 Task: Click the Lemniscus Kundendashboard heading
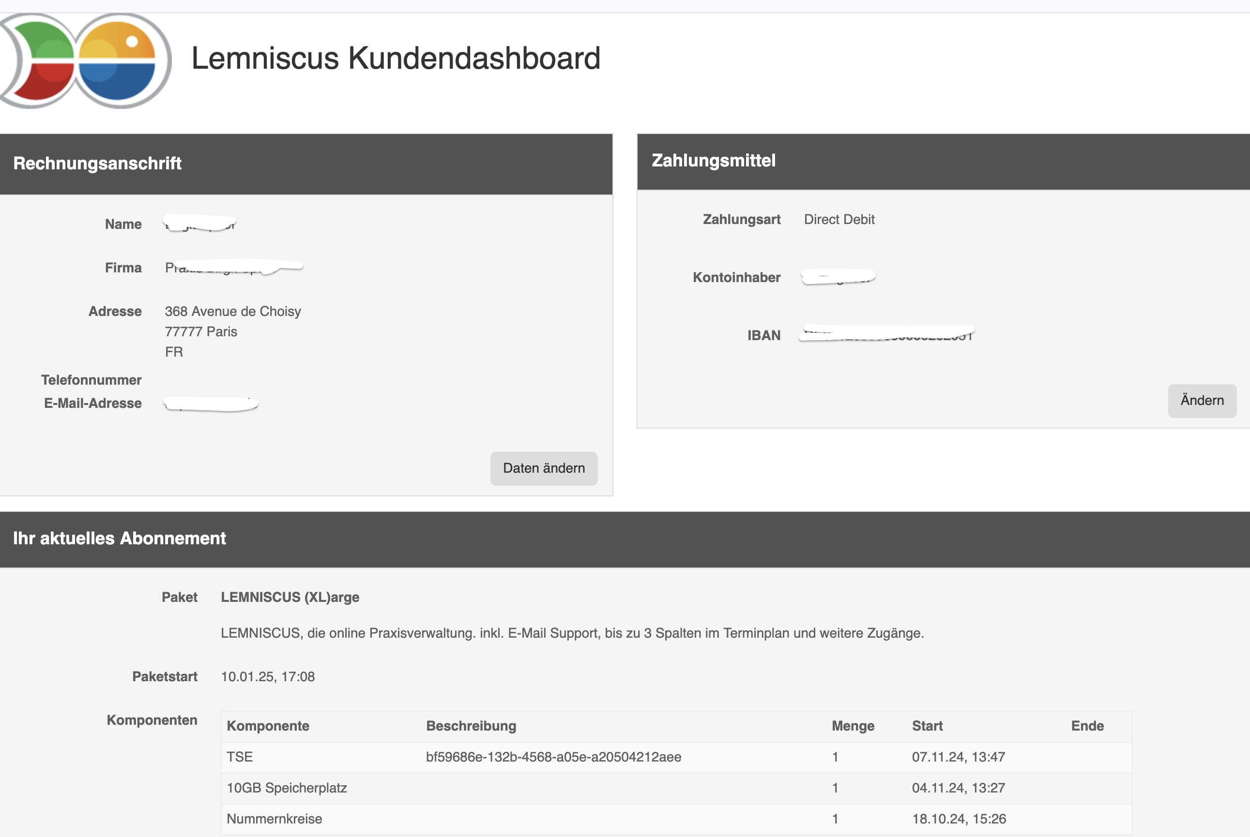[x=396, y=58]
